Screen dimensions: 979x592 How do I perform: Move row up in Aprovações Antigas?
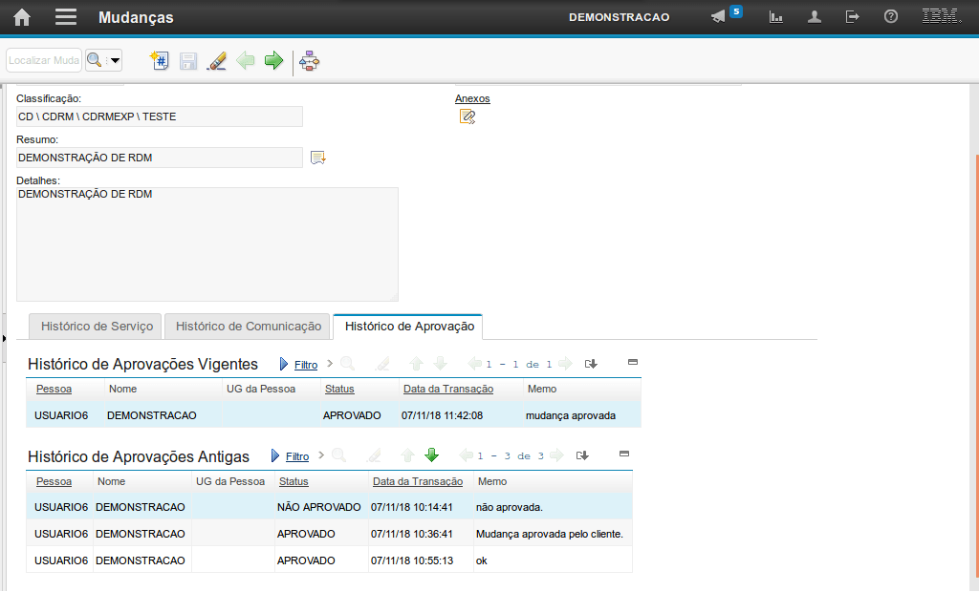click(x=407, y=455)
